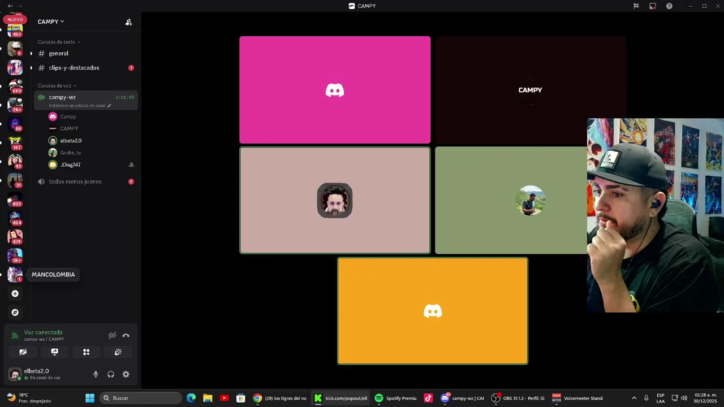Open the server with badge 88
Screen dimensions: 724x407
point(15,124)
